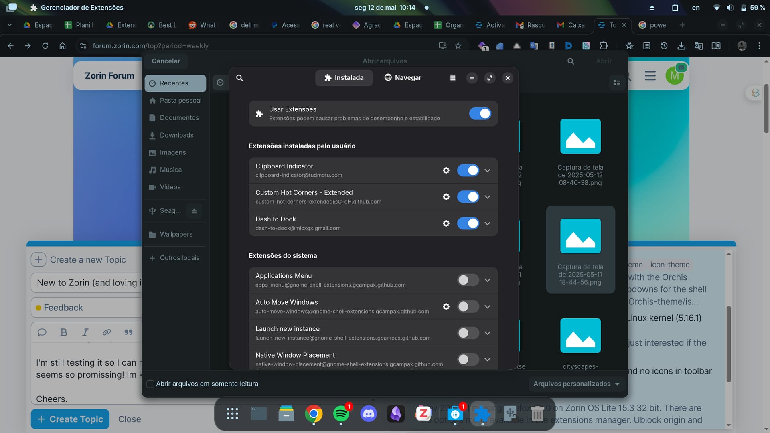Insert blockquote in forum editor
770x433 pixels.
point(128,332)
